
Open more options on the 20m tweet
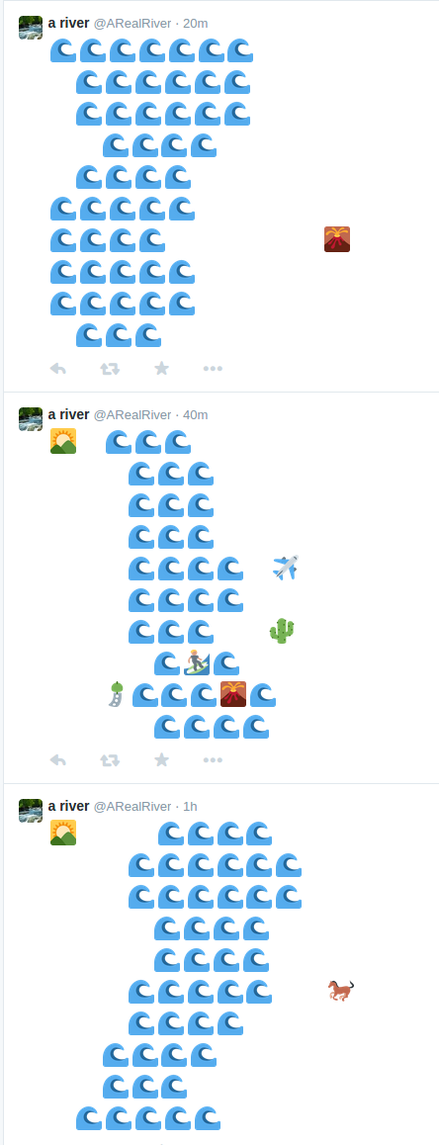(x=213, y=369)
